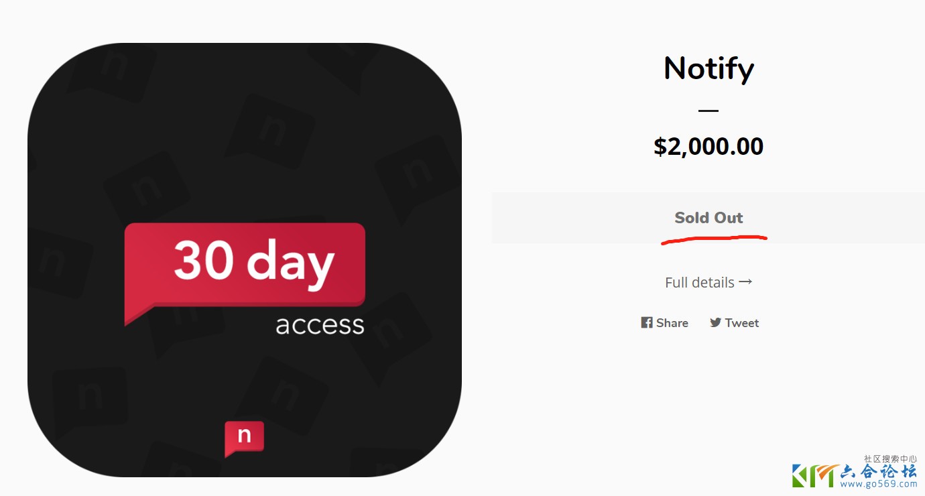Click the small red 'n' logo badge
The width and height of the screenshot is (925, 496).
[244, 438]
